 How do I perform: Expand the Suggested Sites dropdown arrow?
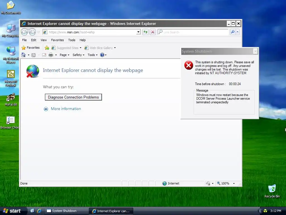[x=80, y=48]
